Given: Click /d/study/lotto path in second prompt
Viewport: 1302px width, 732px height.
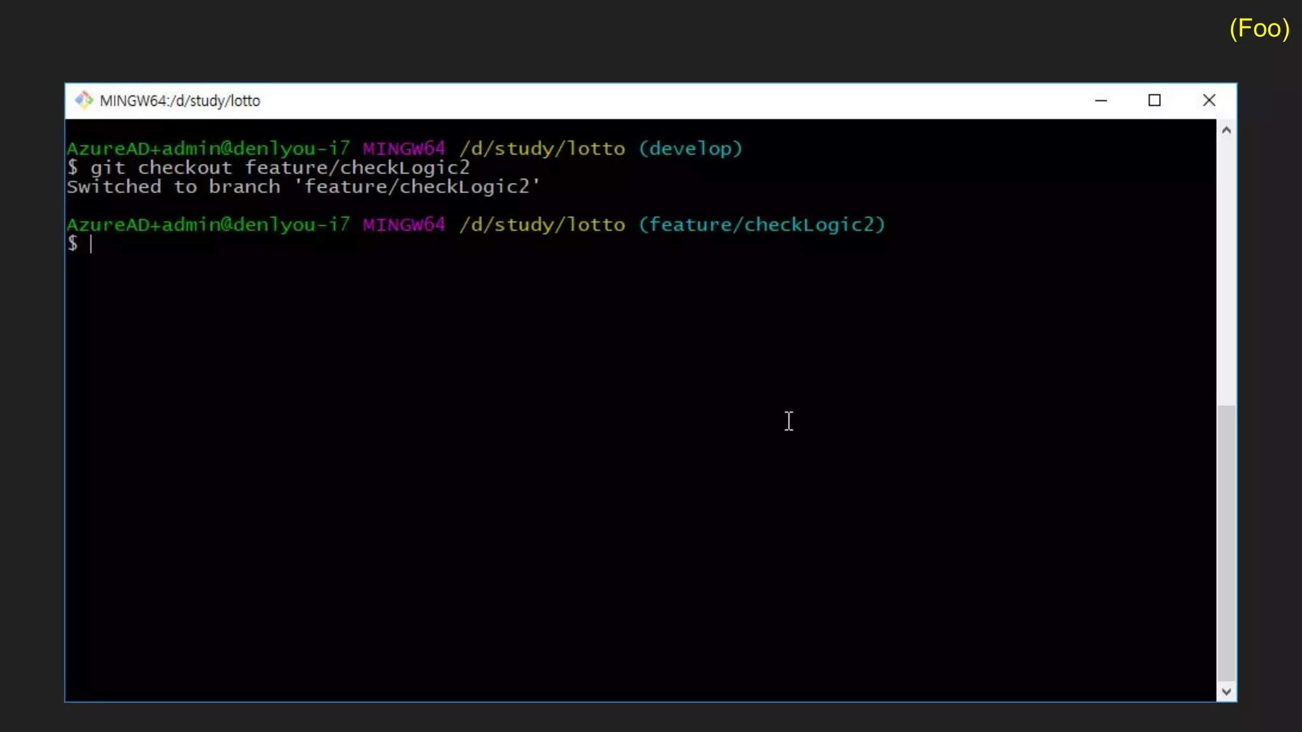Looking at the screenshot, I should 542,225.
